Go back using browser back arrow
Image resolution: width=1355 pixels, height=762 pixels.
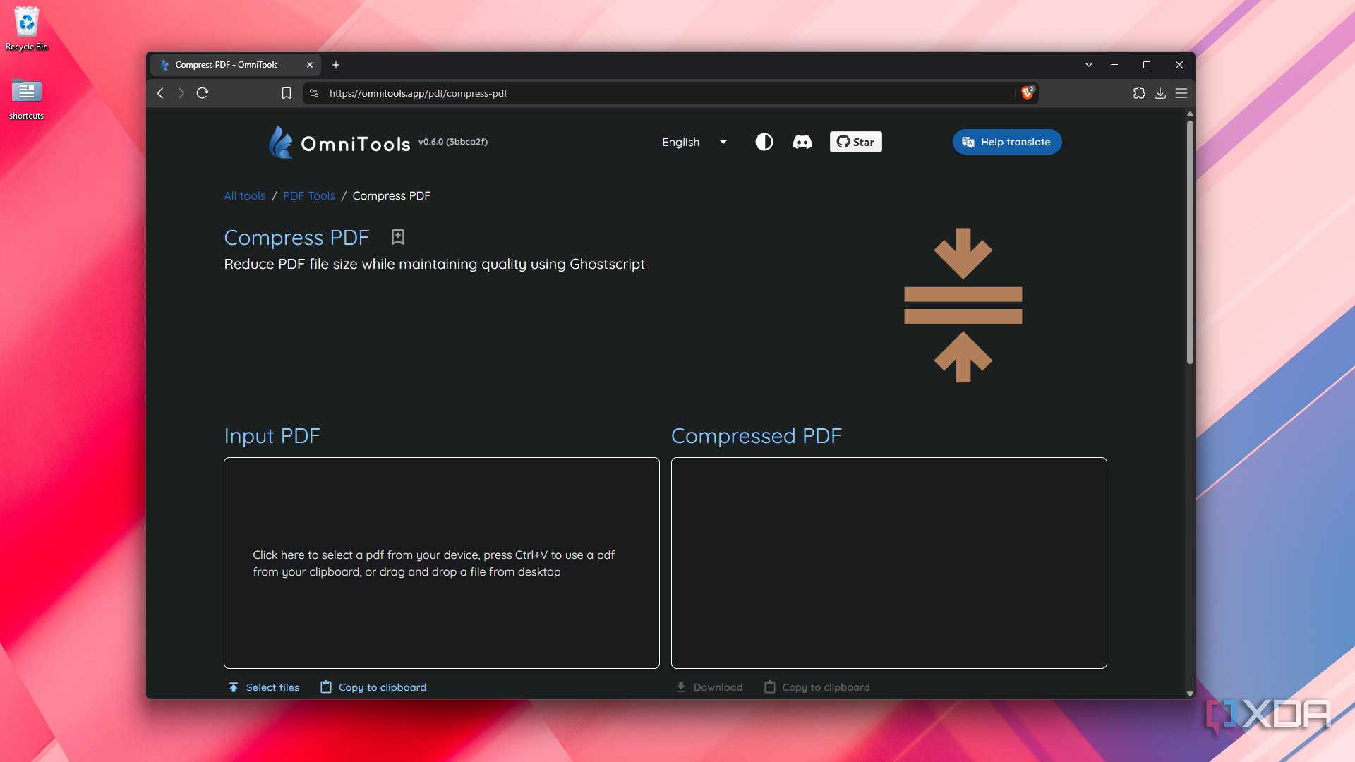(x=161, y=93)
